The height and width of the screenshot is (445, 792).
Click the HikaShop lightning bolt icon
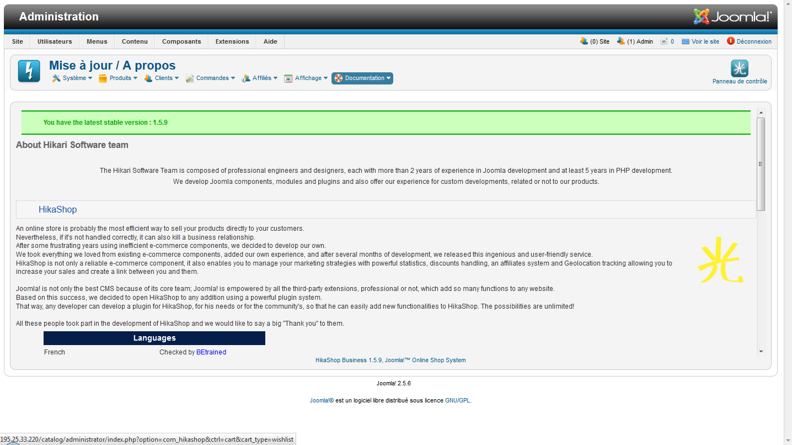click(x=29, y=71)
